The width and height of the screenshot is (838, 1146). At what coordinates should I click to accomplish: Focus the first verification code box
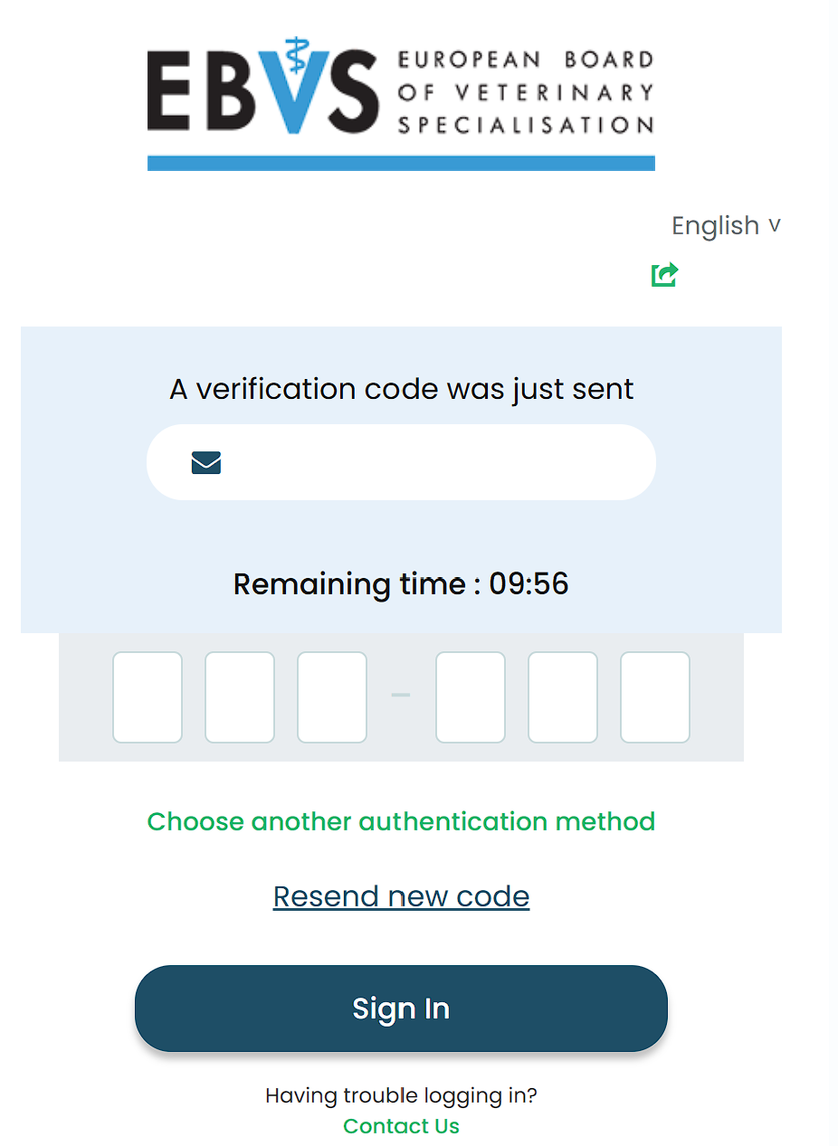[x=148, y=696]
